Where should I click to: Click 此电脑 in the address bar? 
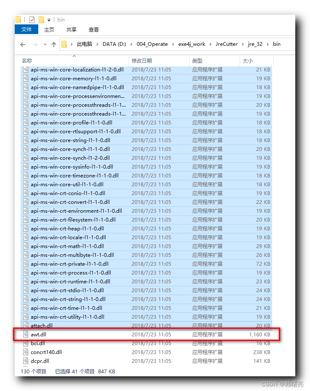click(x=85, y=44)
